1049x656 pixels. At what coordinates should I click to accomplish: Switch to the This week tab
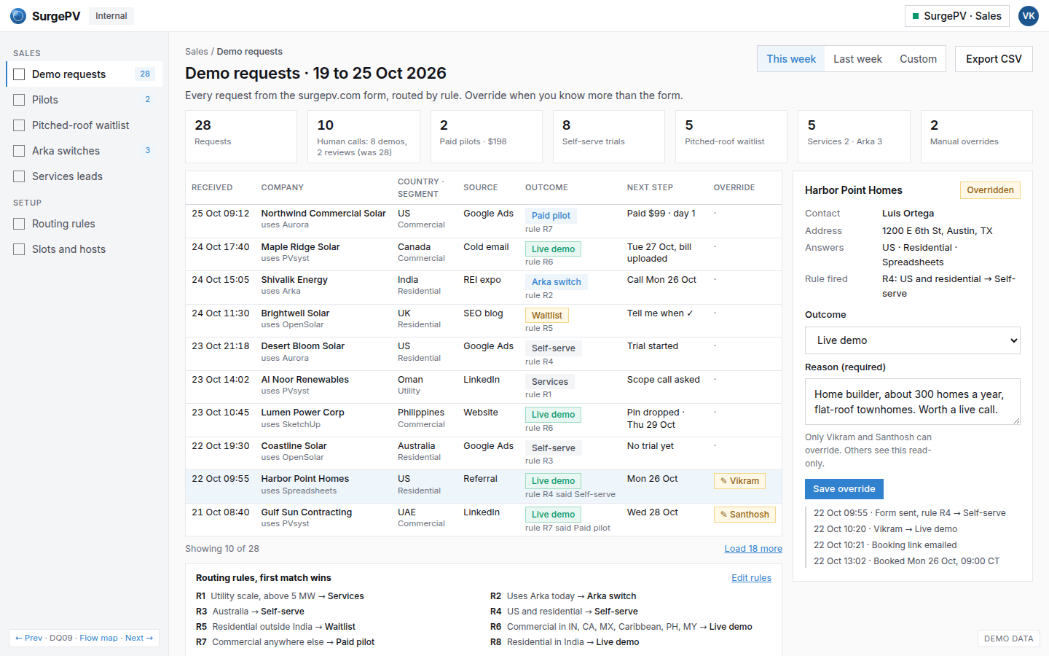(x=791, y=59)
